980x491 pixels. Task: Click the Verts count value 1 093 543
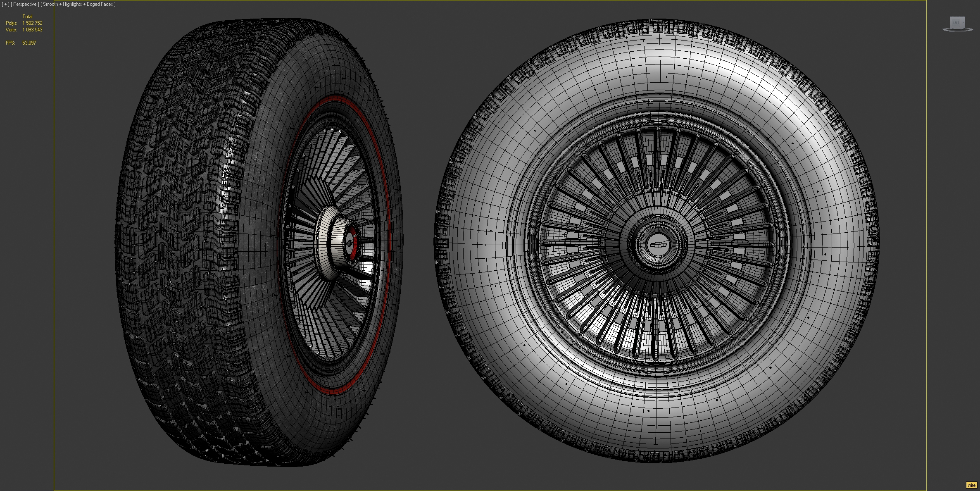pos(32,30)
